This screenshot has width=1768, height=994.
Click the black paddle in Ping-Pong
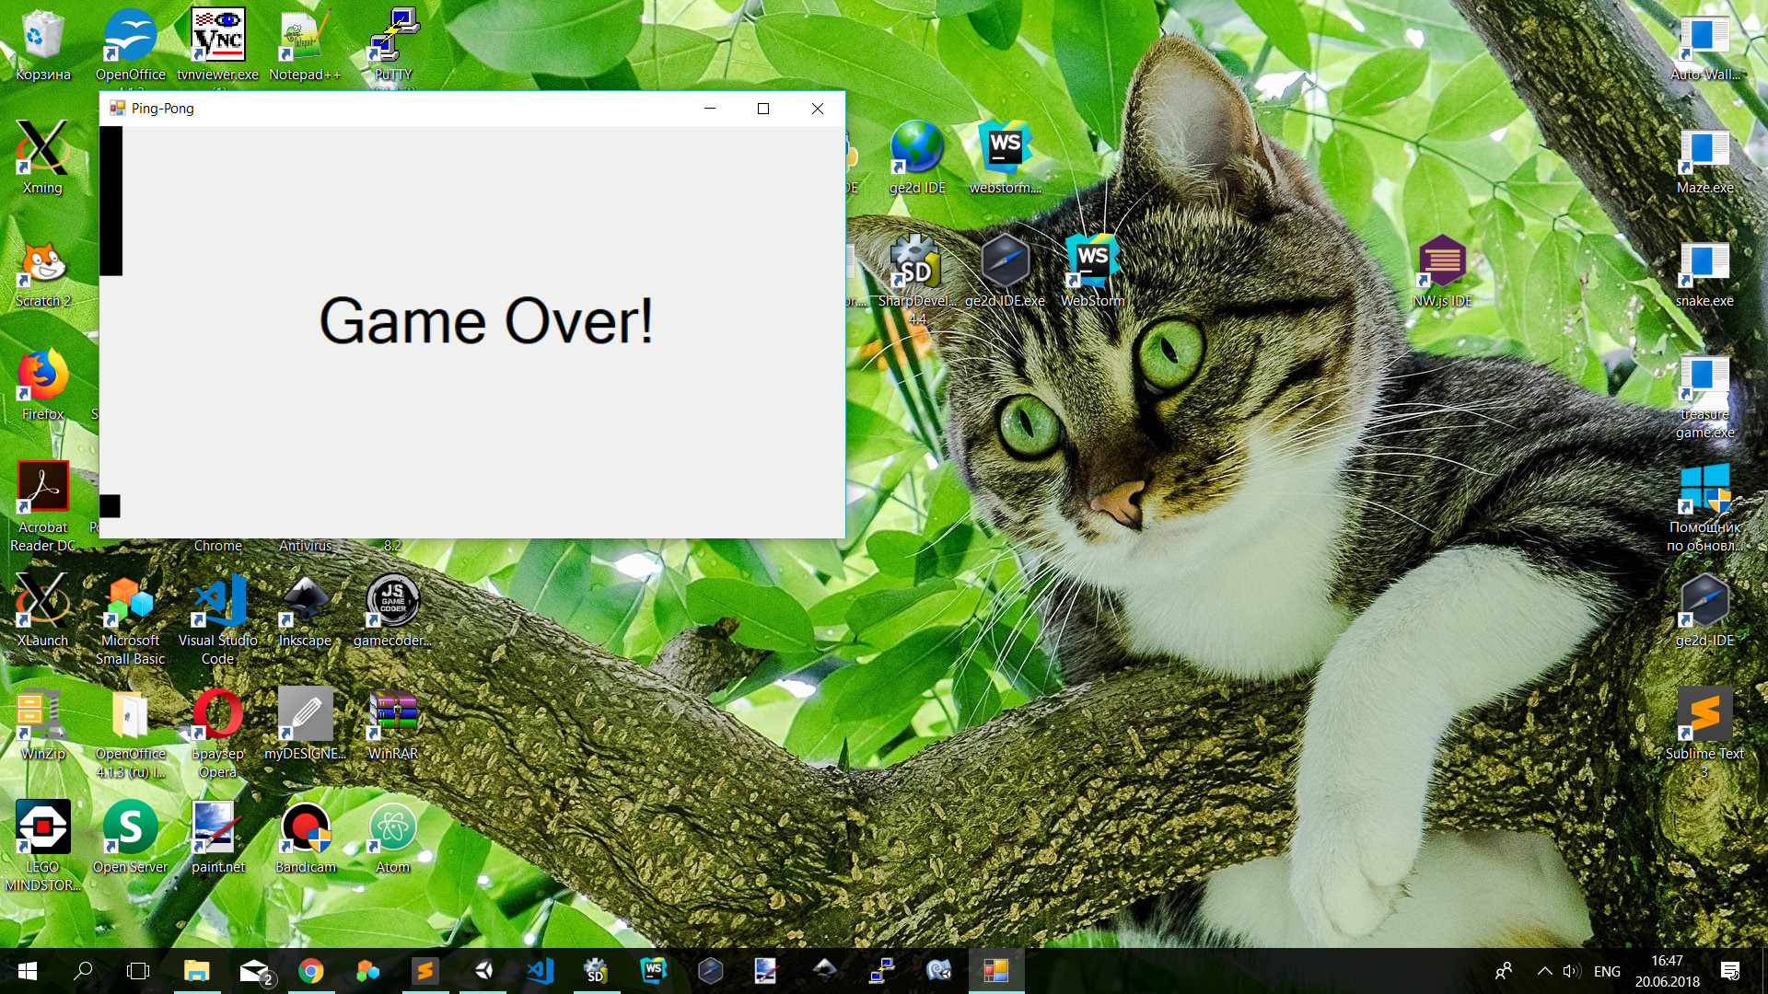[110, 201]
